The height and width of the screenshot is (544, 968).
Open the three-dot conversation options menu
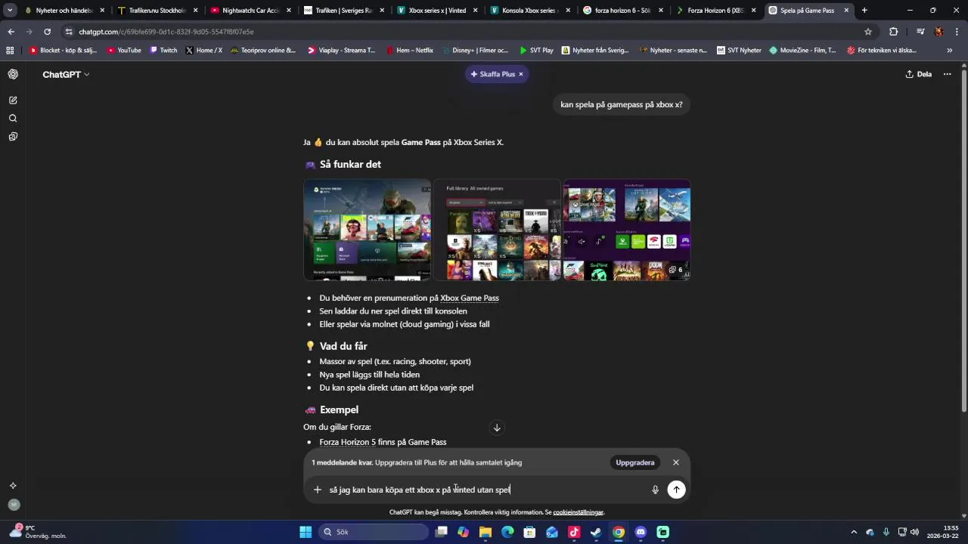pyautogui.click(x=947, y=74)
